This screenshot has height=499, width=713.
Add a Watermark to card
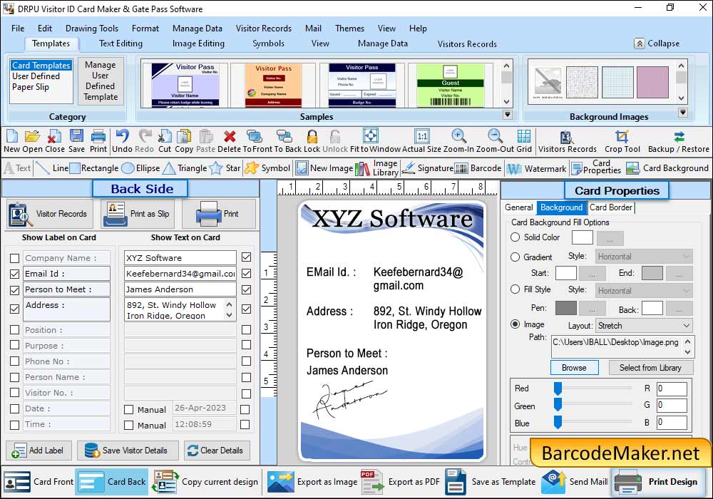tap(537, 169)
